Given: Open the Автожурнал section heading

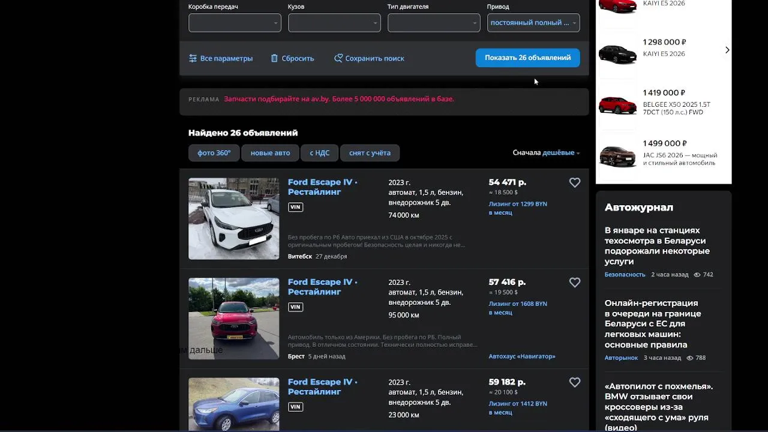Looking at the screenshot, I should (x=639, y=208).
